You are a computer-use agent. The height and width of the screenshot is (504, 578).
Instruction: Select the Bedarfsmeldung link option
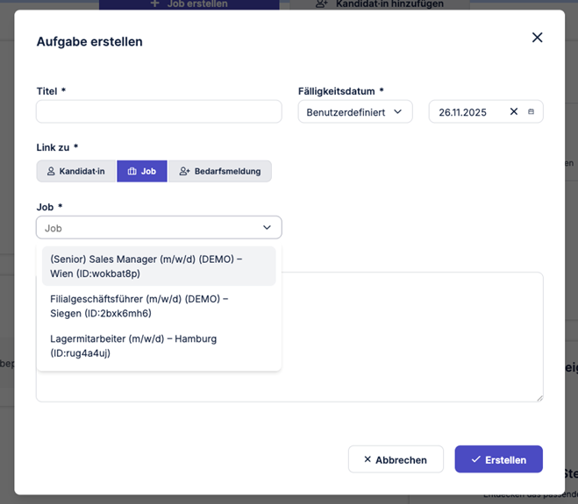coord(219,171)
